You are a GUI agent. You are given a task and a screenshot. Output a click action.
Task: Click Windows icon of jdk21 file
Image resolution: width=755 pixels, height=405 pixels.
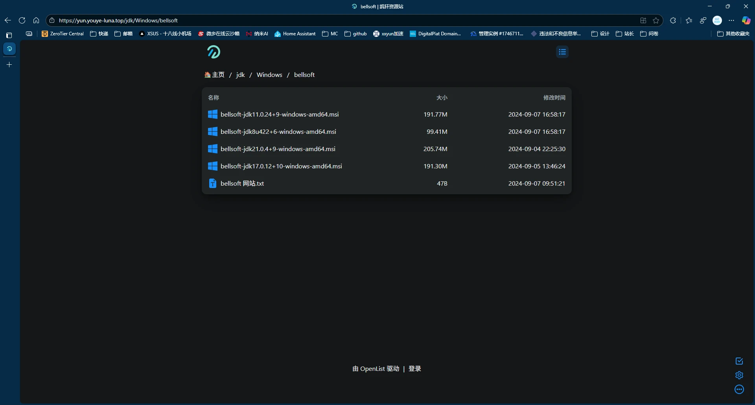pos(213,149)
